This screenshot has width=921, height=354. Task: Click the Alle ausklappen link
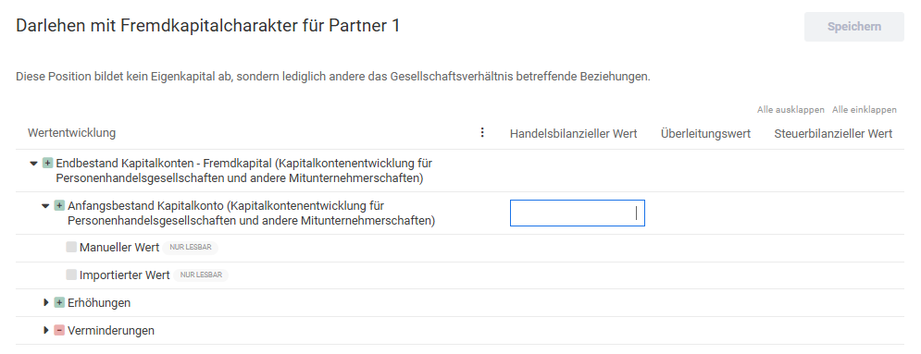[790, 110]
